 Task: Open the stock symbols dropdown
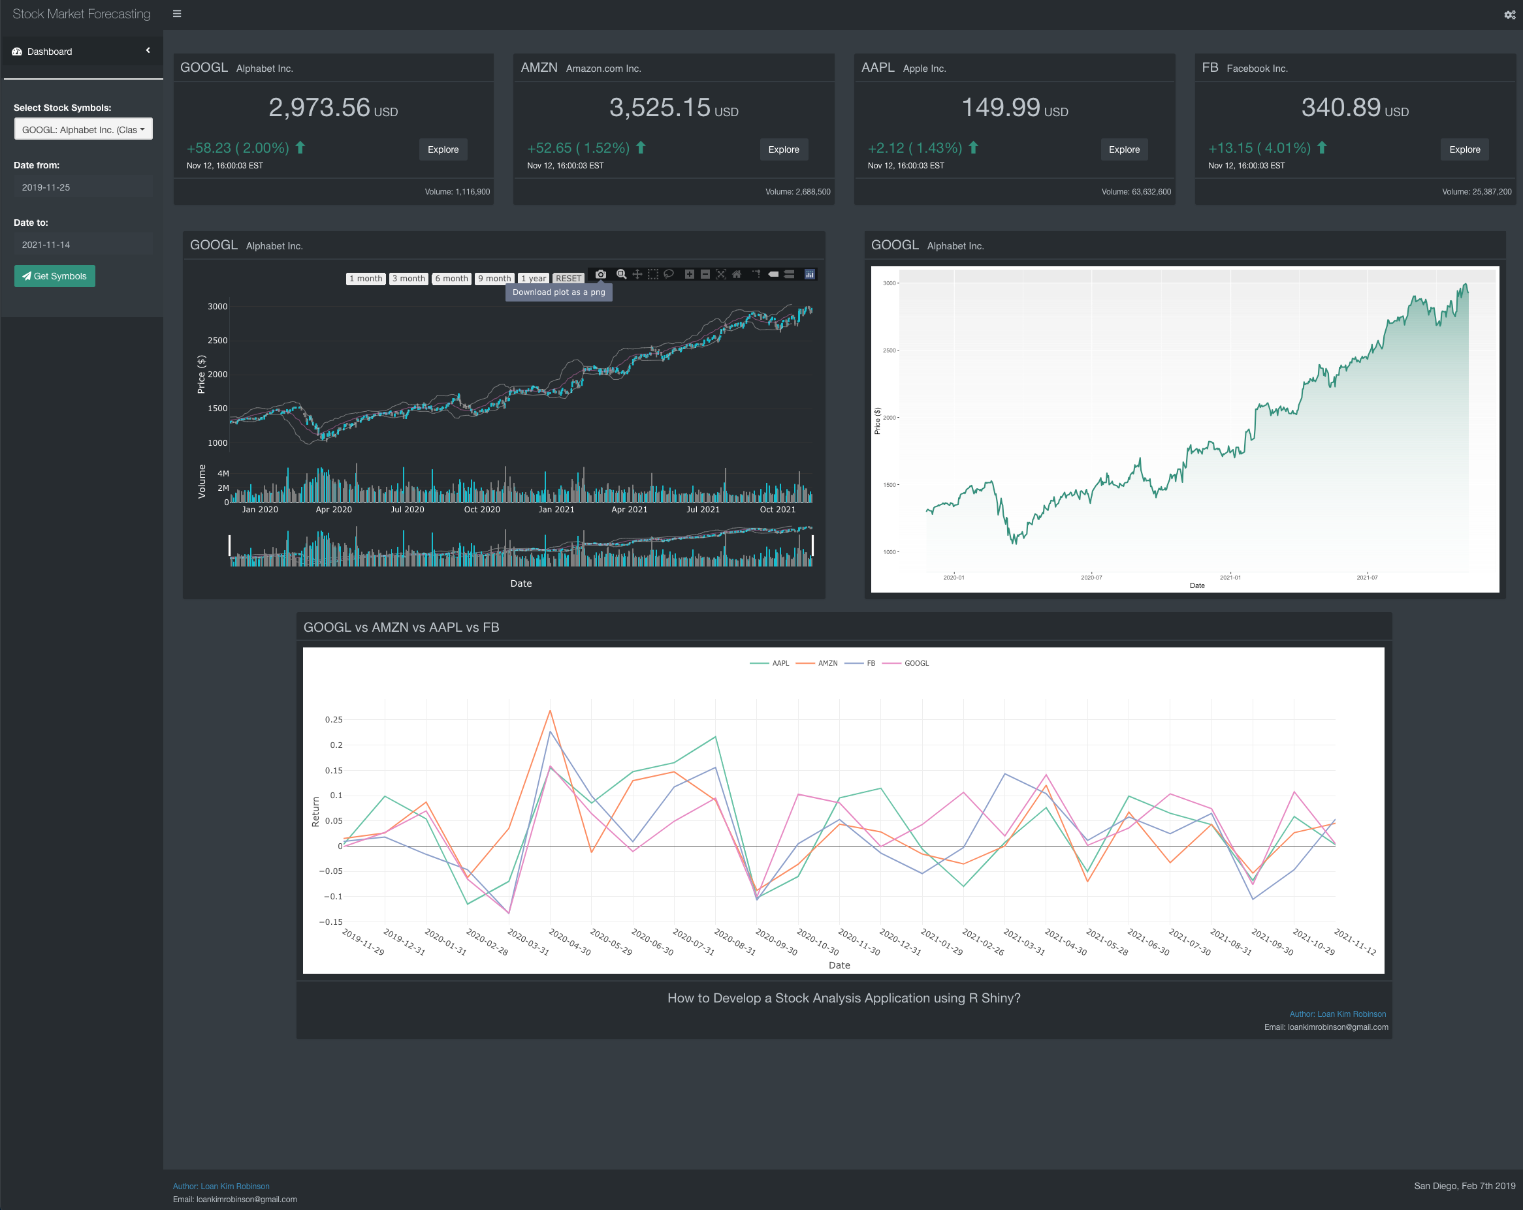84,129
